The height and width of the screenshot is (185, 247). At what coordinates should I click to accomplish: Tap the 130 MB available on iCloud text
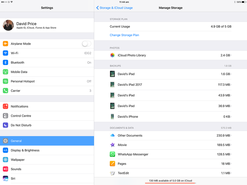coord(170,181)
